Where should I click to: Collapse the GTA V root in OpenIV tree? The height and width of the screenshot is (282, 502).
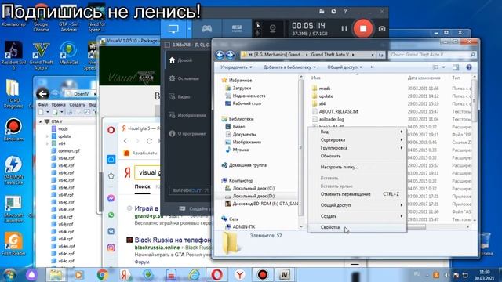point(40,122)
